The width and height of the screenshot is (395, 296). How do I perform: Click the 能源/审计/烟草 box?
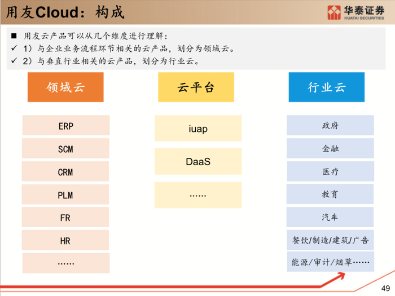pyautogui.click(x=330, y=262)
